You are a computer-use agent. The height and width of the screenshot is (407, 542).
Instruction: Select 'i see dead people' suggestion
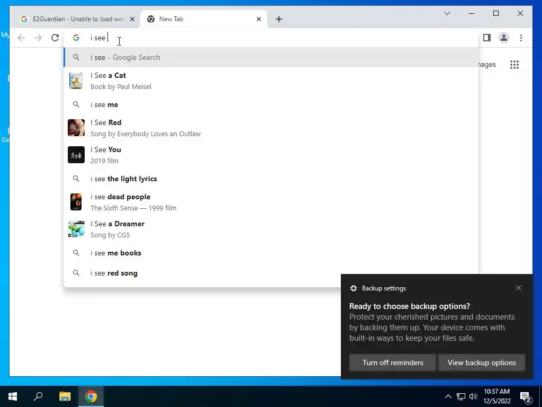tap(272, 202)
